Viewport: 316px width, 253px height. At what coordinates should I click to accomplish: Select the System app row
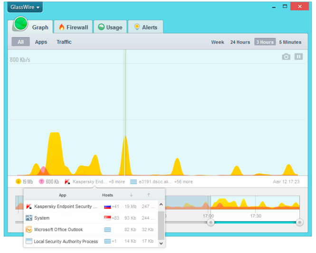[91, 218]
